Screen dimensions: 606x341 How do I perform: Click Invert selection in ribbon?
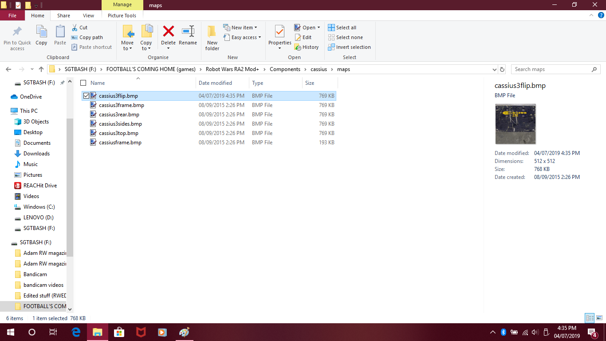(349, 47)
